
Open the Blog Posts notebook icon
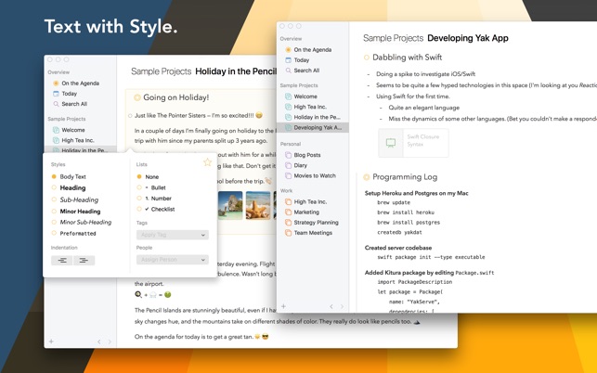pyautogui.click(x=289, y=155)
